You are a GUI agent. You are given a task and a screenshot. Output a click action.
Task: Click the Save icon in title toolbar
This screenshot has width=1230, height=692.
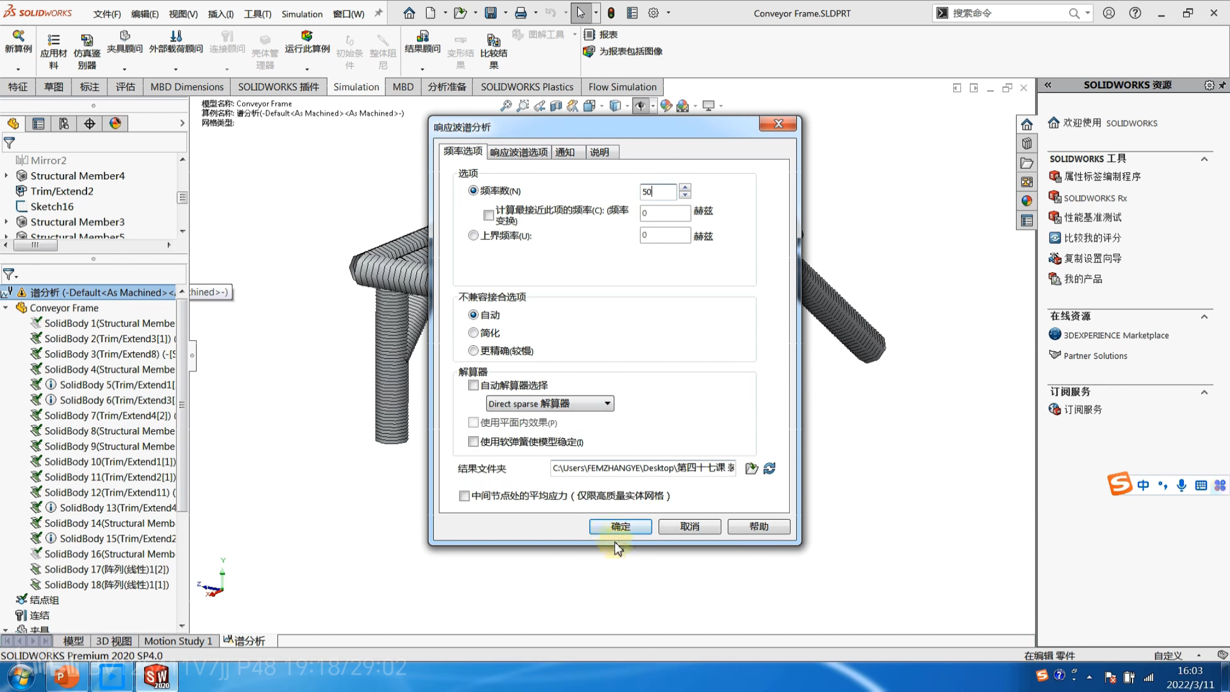(490, 13)
